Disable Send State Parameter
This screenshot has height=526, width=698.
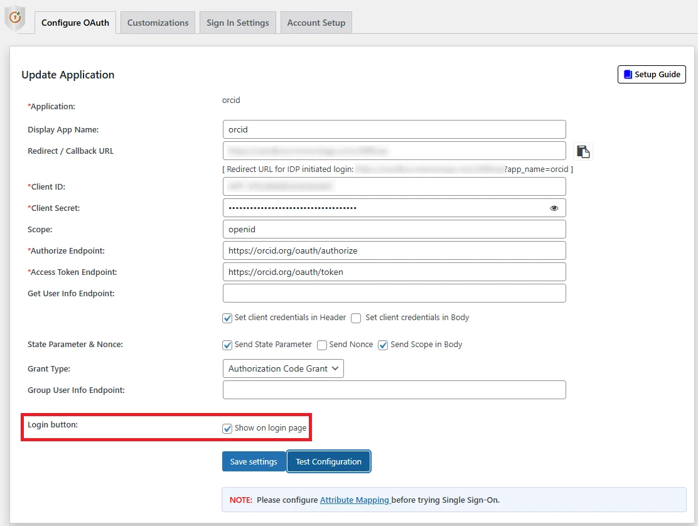pyautogui.click(x=227, y=345)
